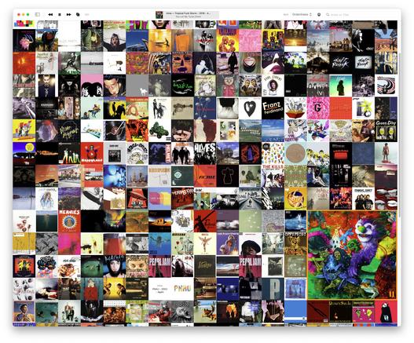Viewport: 414px width, 343px height.
Task: Click the plain orange-red album cover
Action: [x=341, y=108]
